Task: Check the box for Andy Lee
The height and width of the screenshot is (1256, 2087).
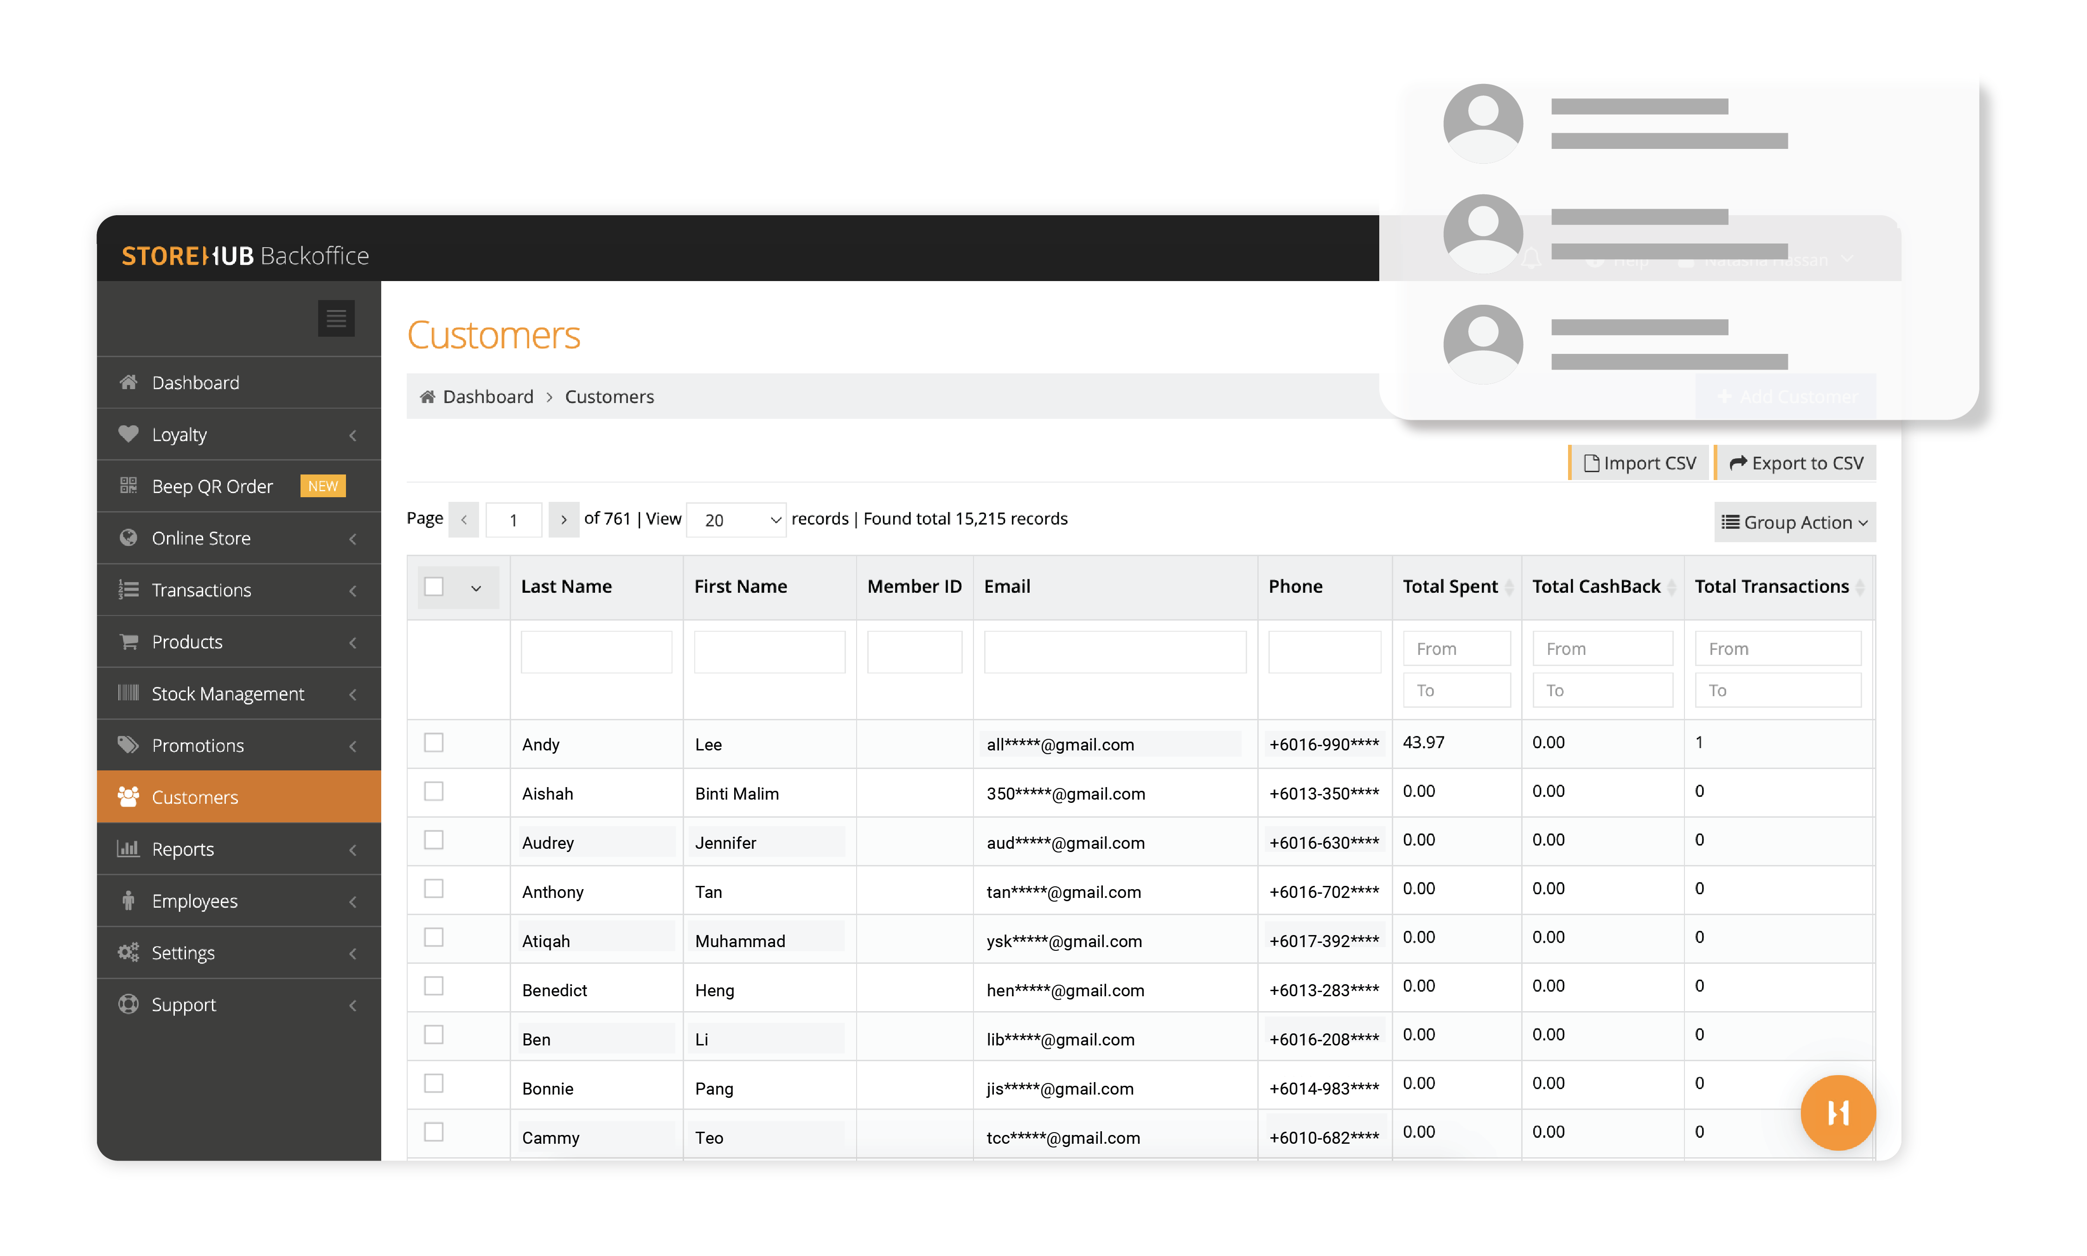Action: tap(433, 742)
